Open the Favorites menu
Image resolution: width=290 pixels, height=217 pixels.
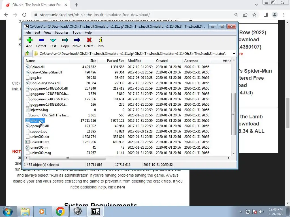click(62, 32)
